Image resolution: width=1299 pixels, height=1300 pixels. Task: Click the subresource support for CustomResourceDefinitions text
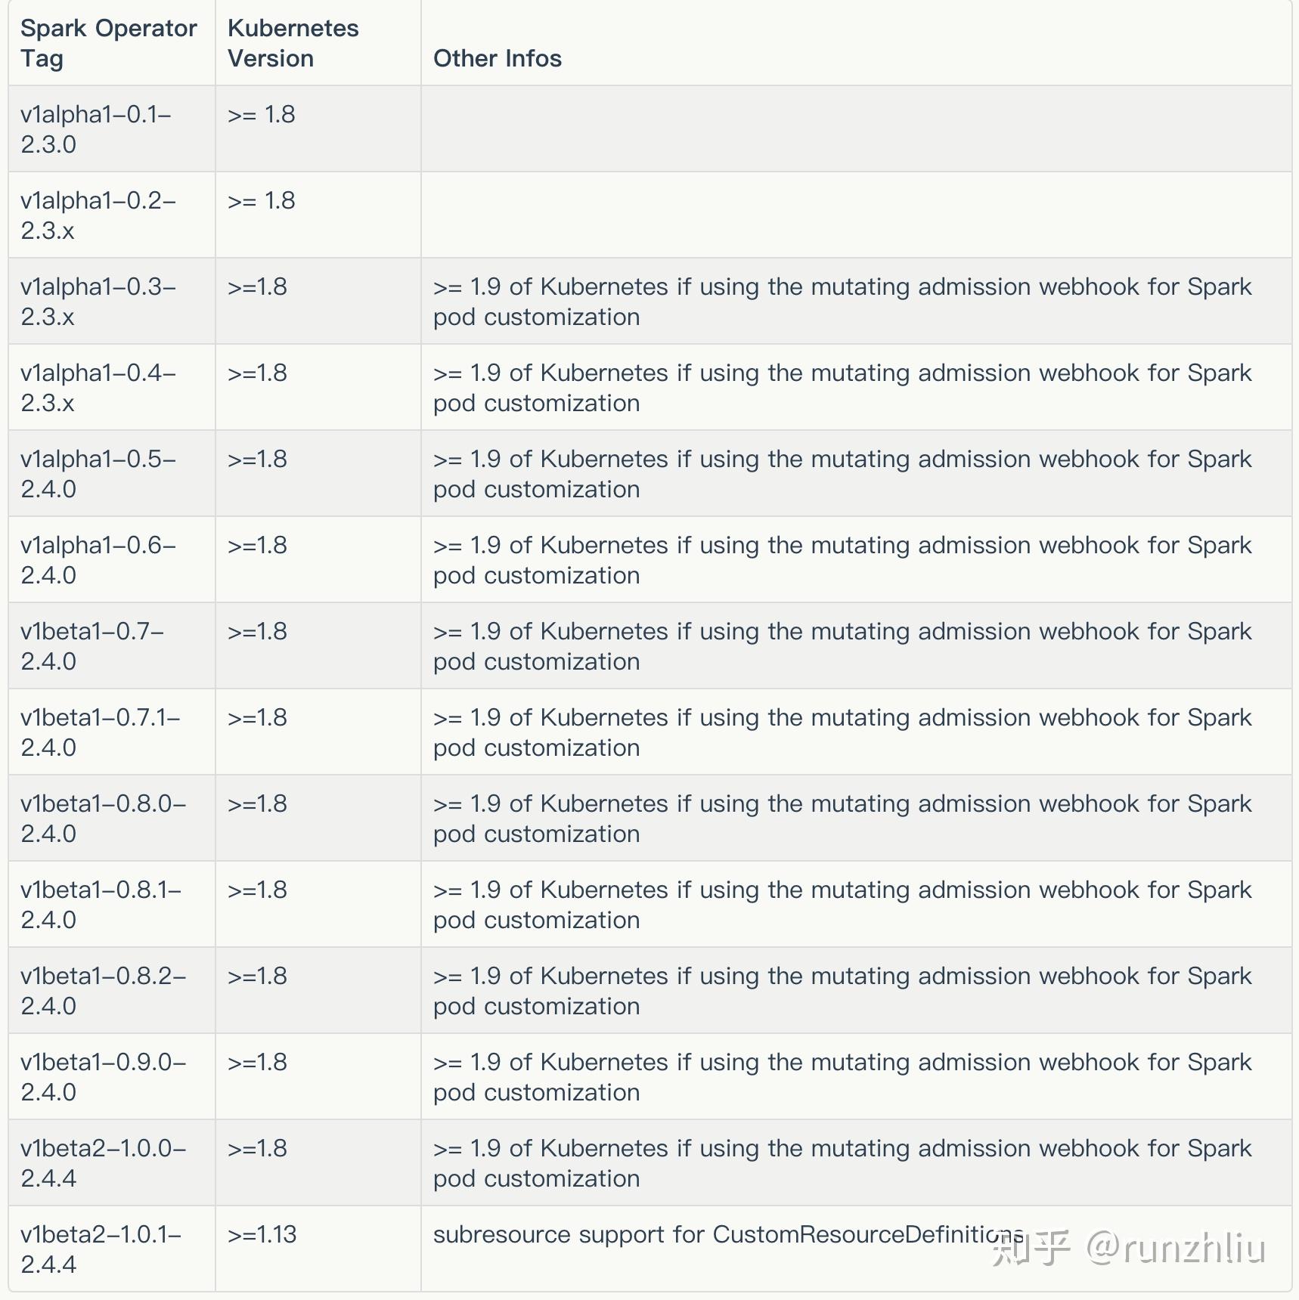(711, 1235)
